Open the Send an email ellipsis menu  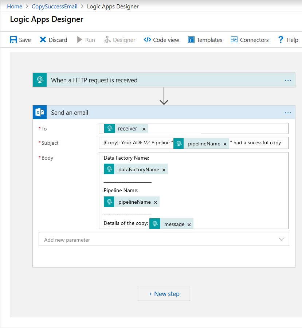(x=288, y=112)
